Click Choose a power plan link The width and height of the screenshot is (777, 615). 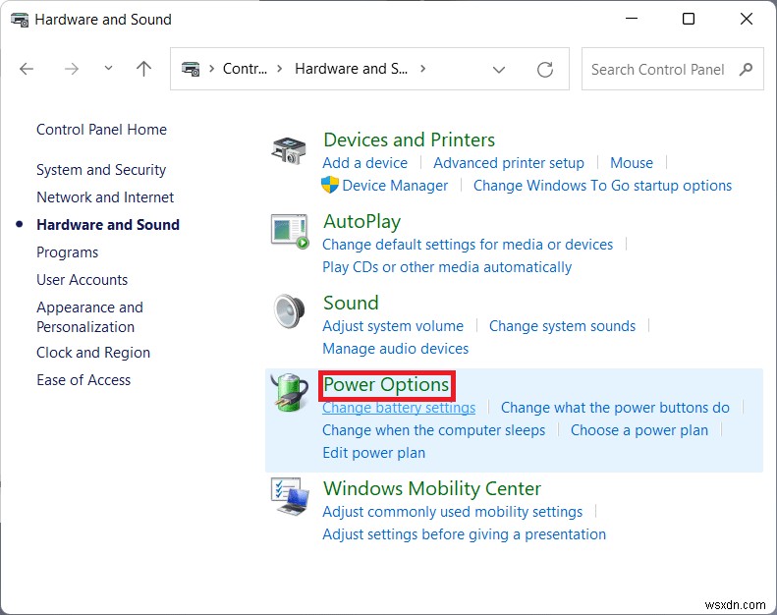(638, 430)
